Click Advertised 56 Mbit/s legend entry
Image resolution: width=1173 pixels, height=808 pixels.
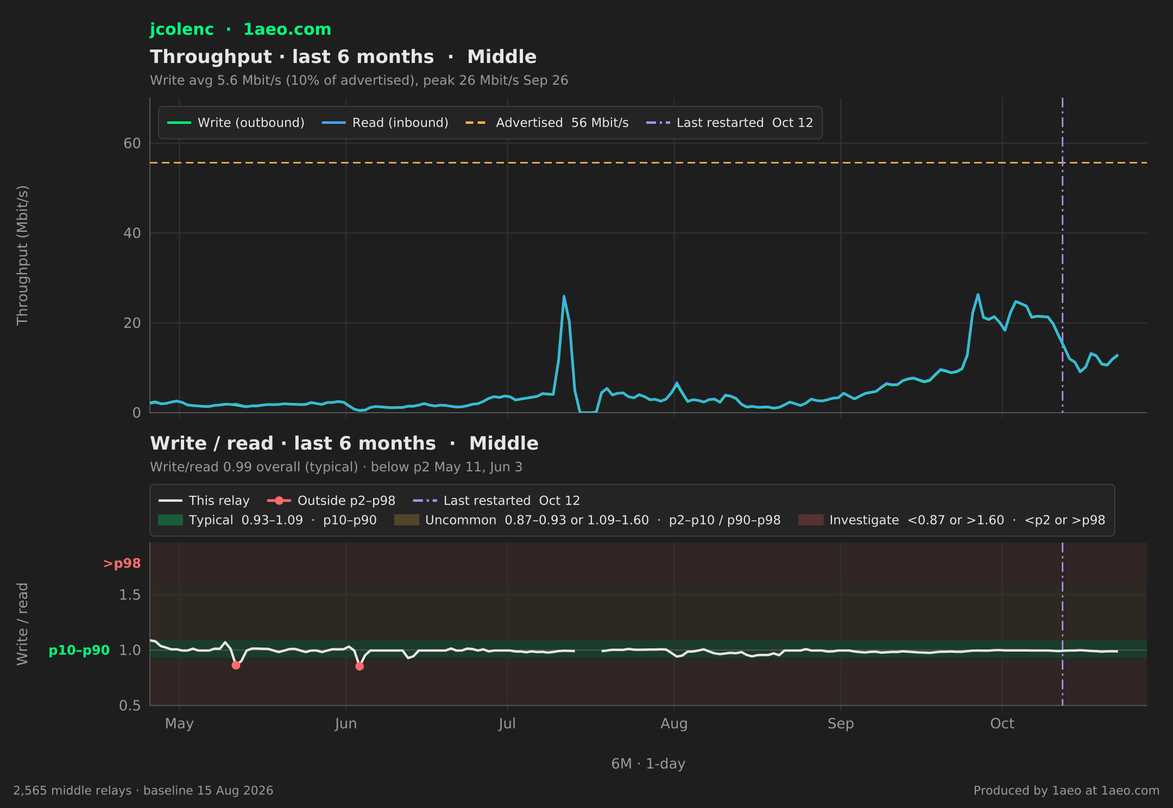547,123
